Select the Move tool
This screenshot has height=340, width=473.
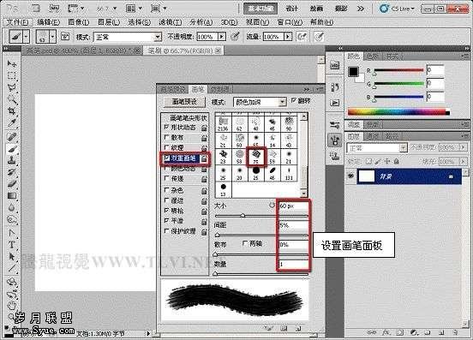point(12,63)
